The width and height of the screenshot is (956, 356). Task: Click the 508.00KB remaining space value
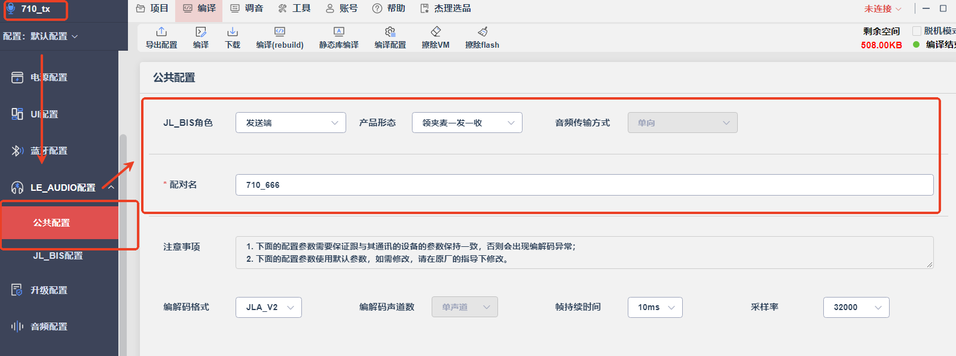point(881,45)
